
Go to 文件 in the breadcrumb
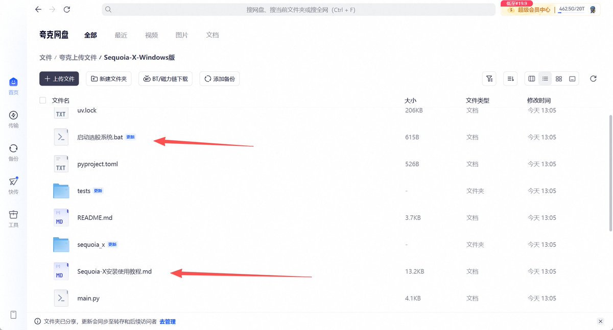click(x=46, y=58)
